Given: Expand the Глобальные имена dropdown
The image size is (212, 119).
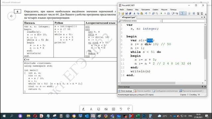Looking at the screenshot, I should (x=161, y=21).
